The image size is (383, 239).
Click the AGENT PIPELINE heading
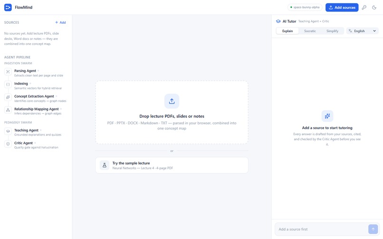17,57
